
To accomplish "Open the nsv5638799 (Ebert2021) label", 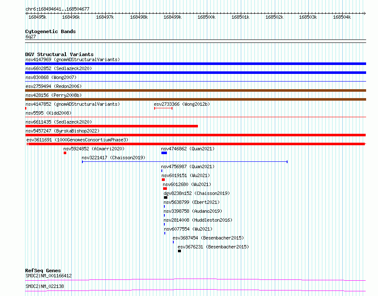I will point(192,202).
